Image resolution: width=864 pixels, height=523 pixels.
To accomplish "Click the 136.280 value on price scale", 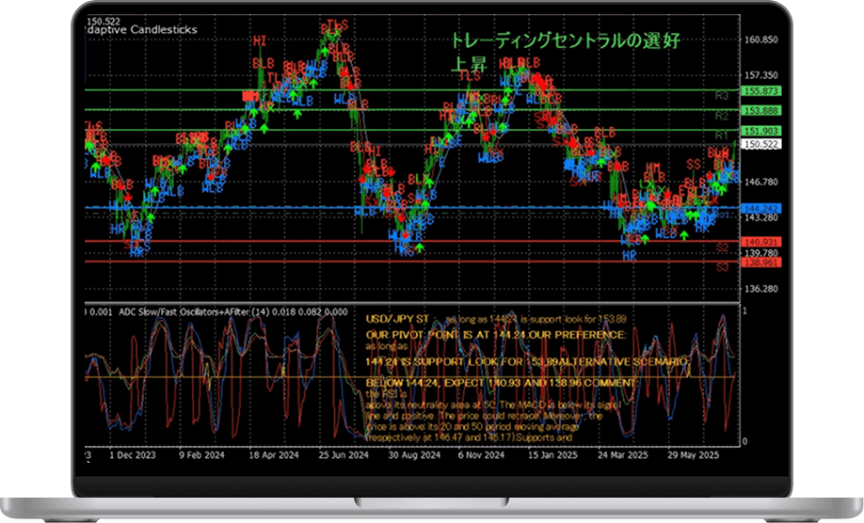I will point(760,289).
